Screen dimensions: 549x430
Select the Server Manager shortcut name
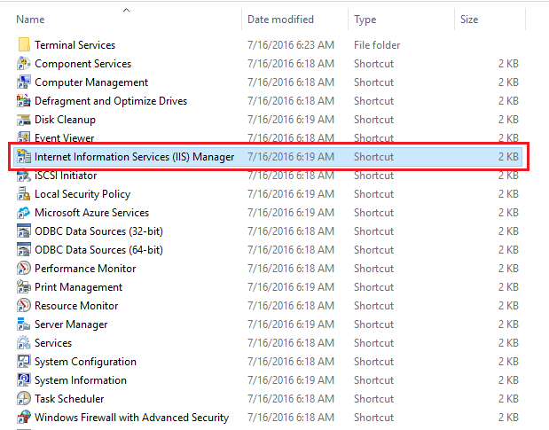point(71,324)
